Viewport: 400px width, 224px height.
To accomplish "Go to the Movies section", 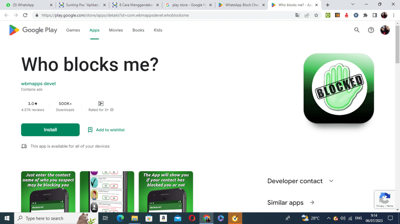I will [x=116, y=30].
